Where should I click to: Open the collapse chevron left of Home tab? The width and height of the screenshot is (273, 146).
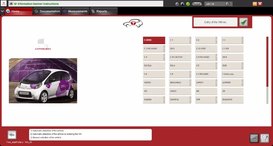point(2,11)
